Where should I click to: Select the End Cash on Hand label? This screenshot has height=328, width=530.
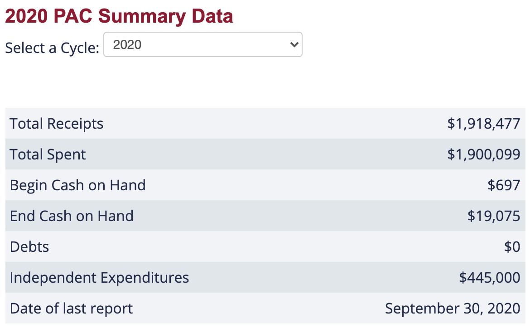point(72,216)
